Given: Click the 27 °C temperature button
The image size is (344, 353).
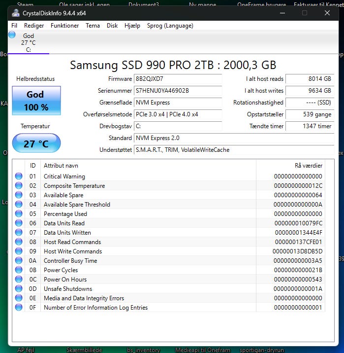Looking at the screenshot, I should [x=36, y=143].
